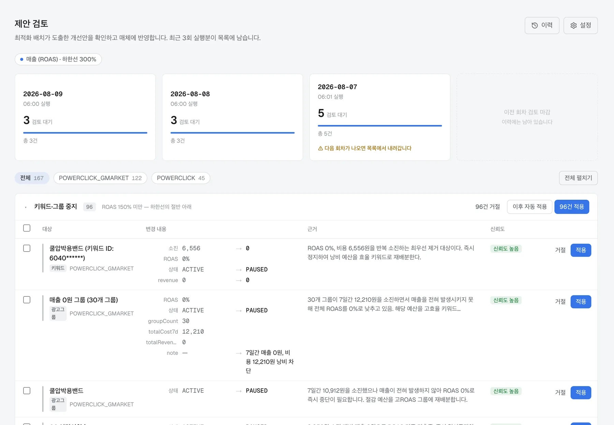614x425 pixels.
Task: Check the 매출 0원 그룹 row checkbox
Action: [x=27, y=300]
